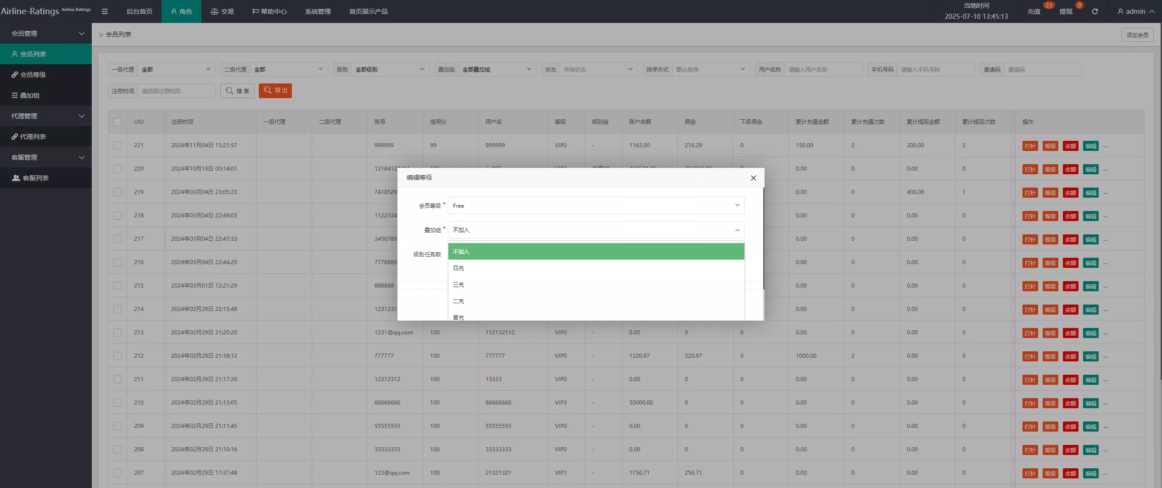Screen dimensions: 1162x488
Task: Click the sidebar collapse hamburger icon
Action: [x=105, y=11]
